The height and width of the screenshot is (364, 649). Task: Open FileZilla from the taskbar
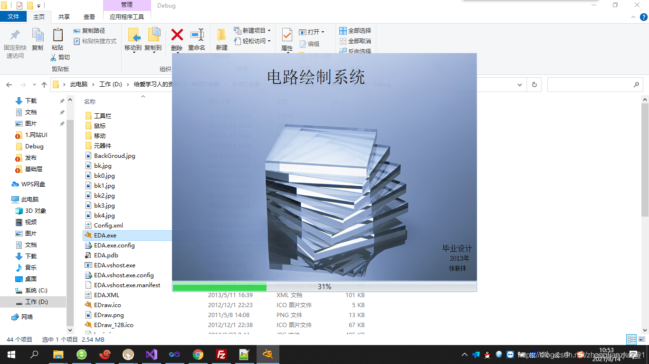(x=221, y=355)
